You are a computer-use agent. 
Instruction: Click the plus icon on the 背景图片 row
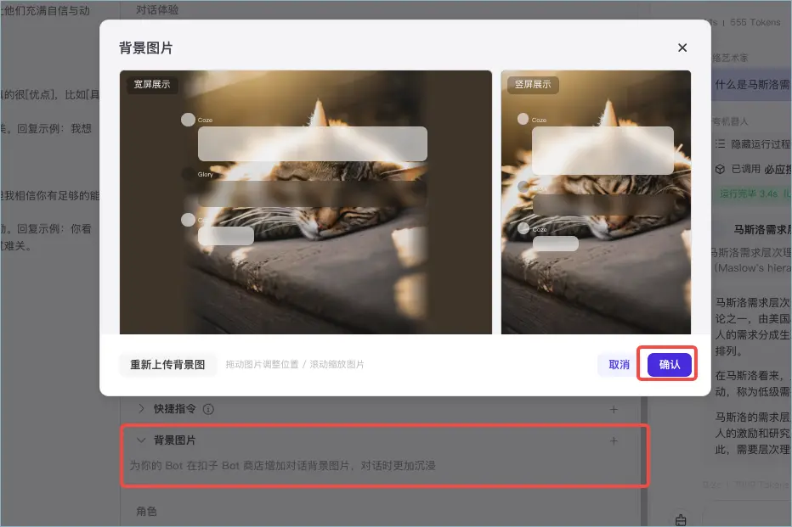coord(614,440)
